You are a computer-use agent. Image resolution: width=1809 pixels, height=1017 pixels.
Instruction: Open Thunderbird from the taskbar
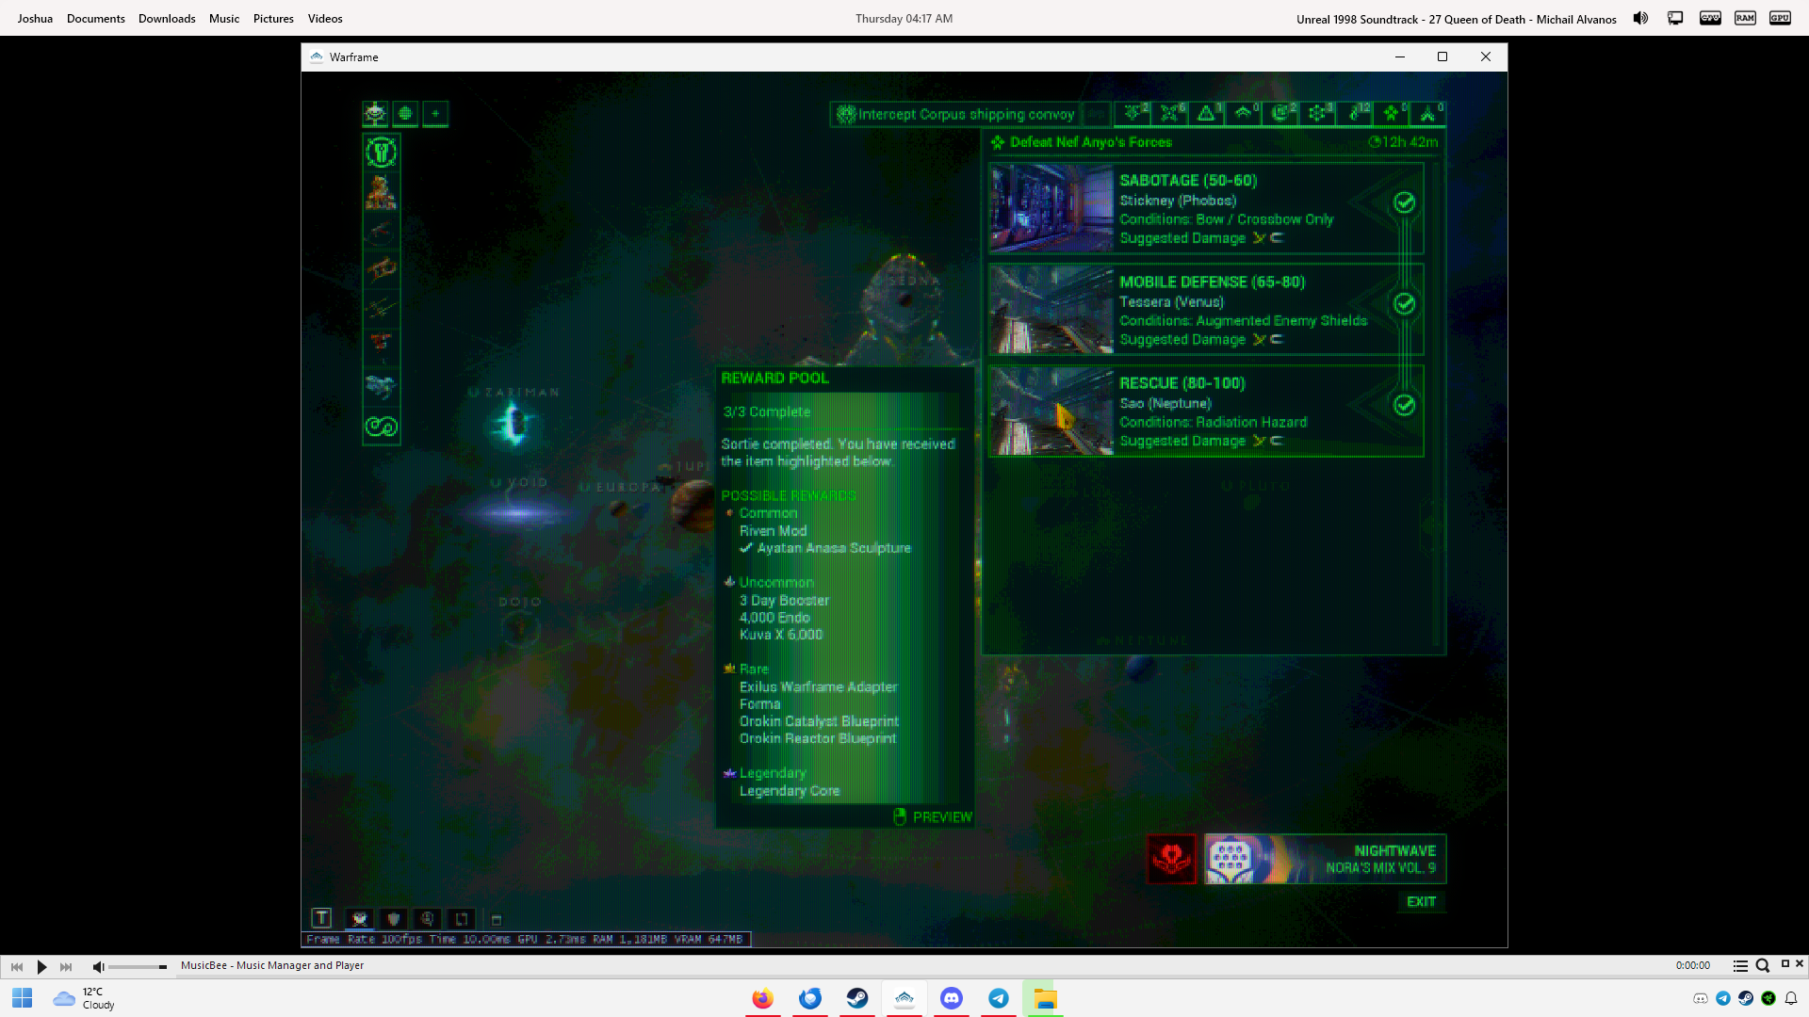pyautogui.click(x=810, y=998)
